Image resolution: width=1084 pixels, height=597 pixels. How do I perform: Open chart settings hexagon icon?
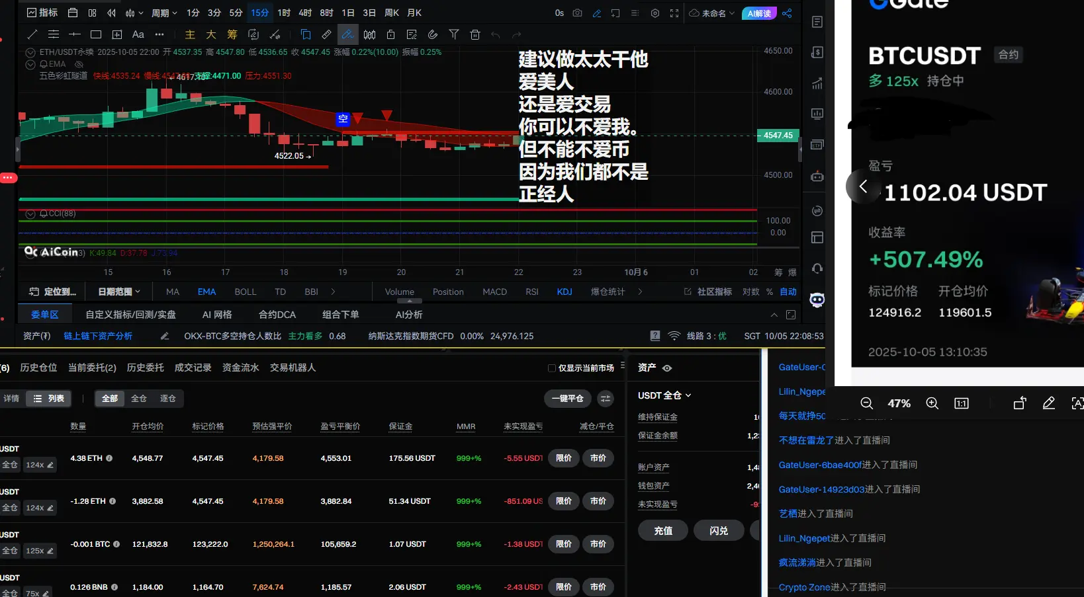coord(655,13)
